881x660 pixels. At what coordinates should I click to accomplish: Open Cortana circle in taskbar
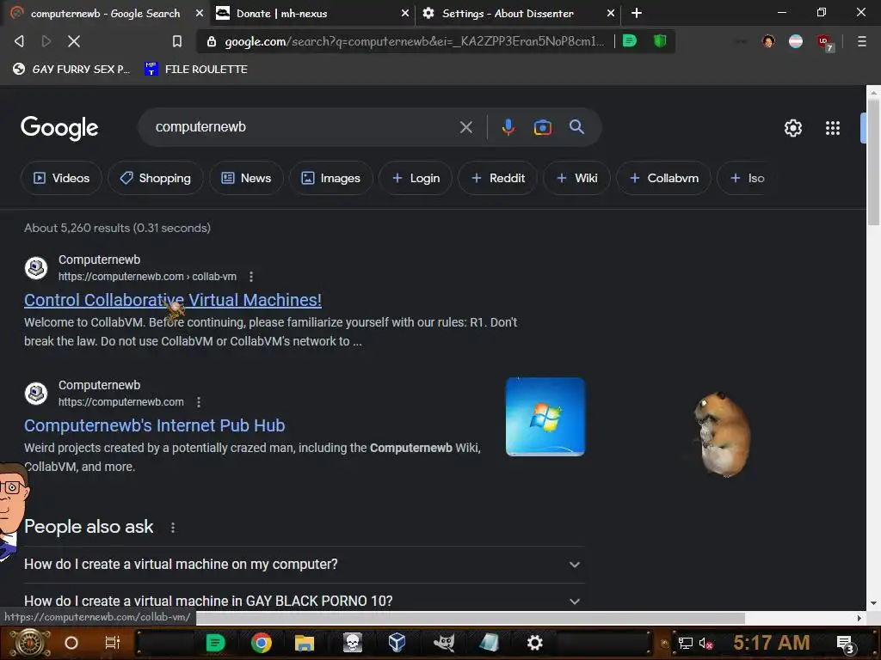(71, 643)
